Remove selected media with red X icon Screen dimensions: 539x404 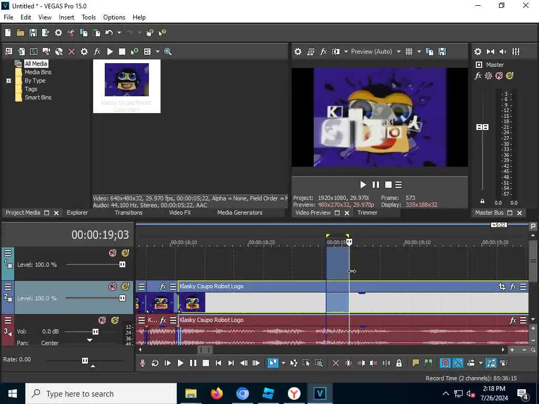[72, 52]
